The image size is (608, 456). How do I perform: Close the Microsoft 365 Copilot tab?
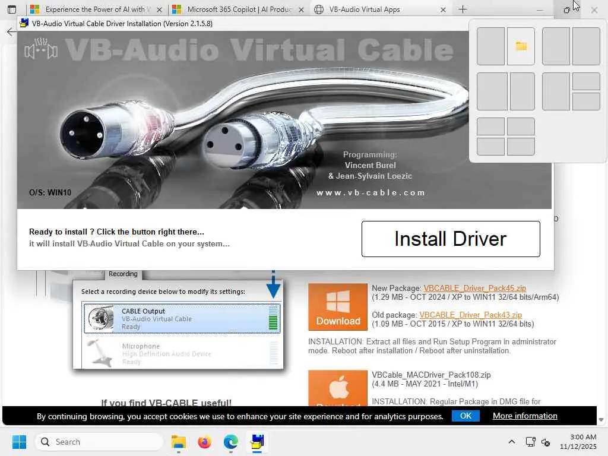coord(301,9)
